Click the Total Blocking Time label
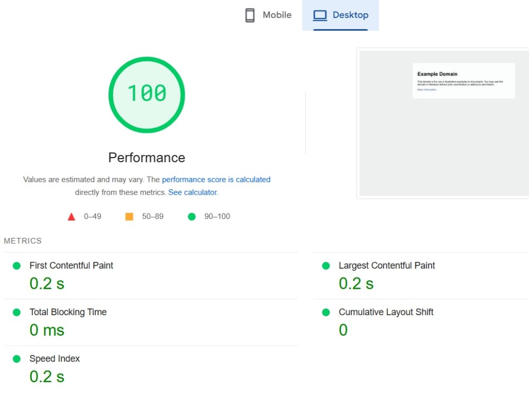Viewport: 529px width, 396px height. [68, 312]
